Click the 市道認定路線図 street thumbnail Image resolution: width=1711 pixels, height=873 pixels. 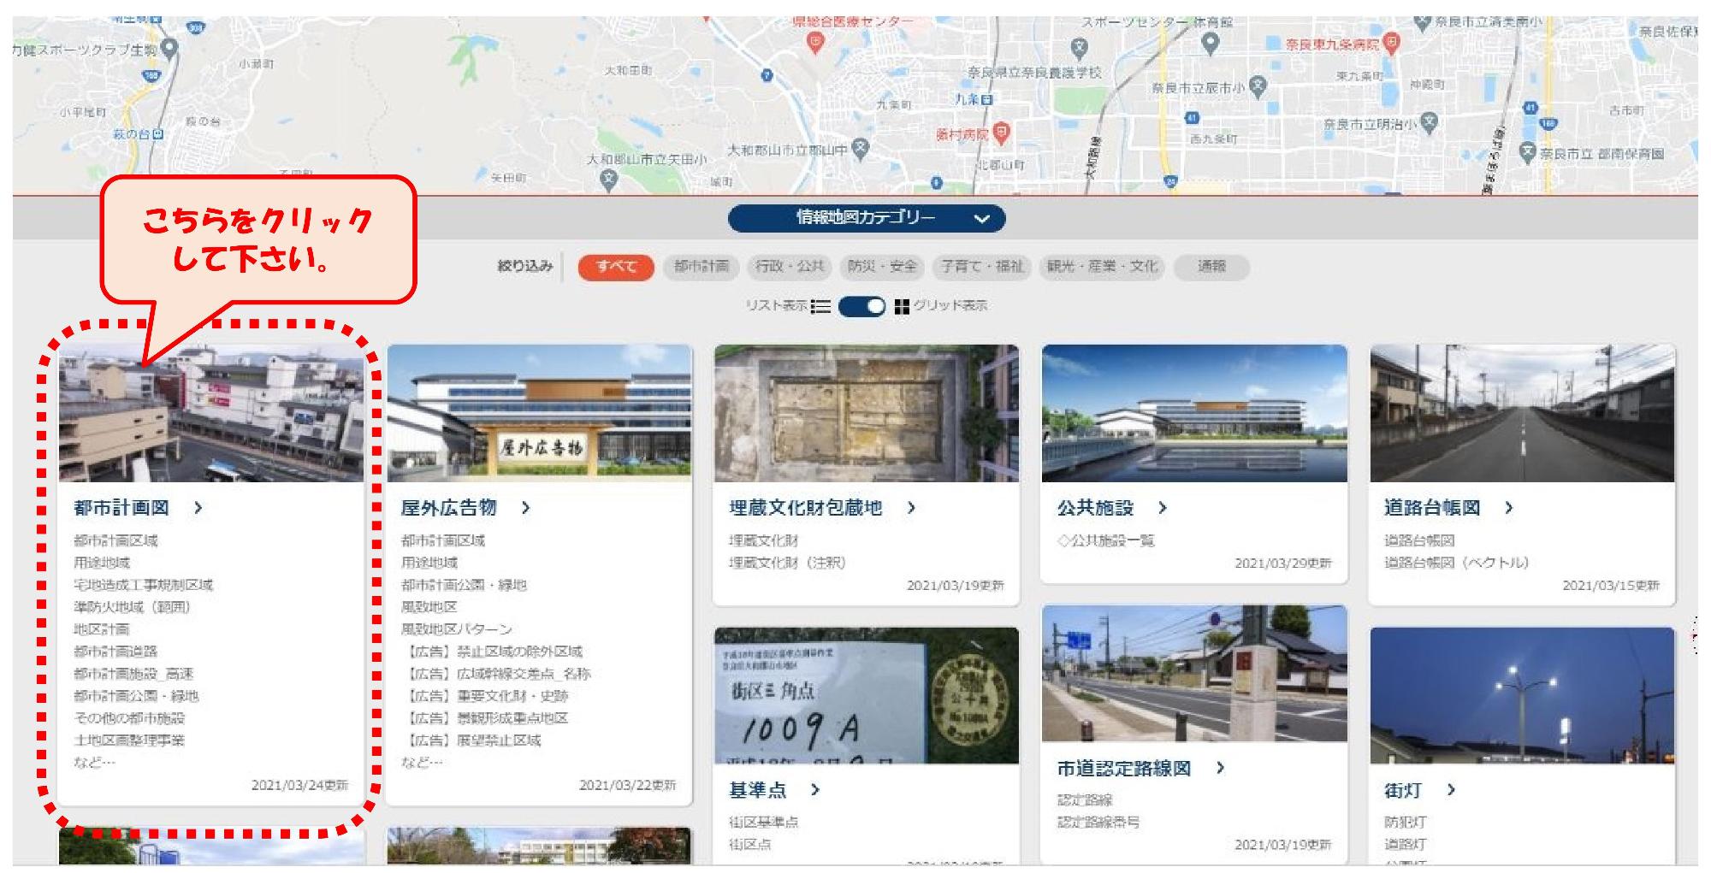(x=1194, y=674)
